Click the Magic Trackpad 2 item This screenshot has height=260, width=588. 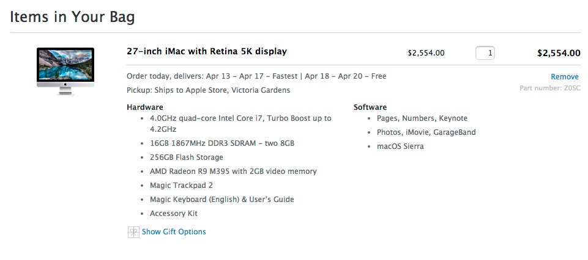181,186
